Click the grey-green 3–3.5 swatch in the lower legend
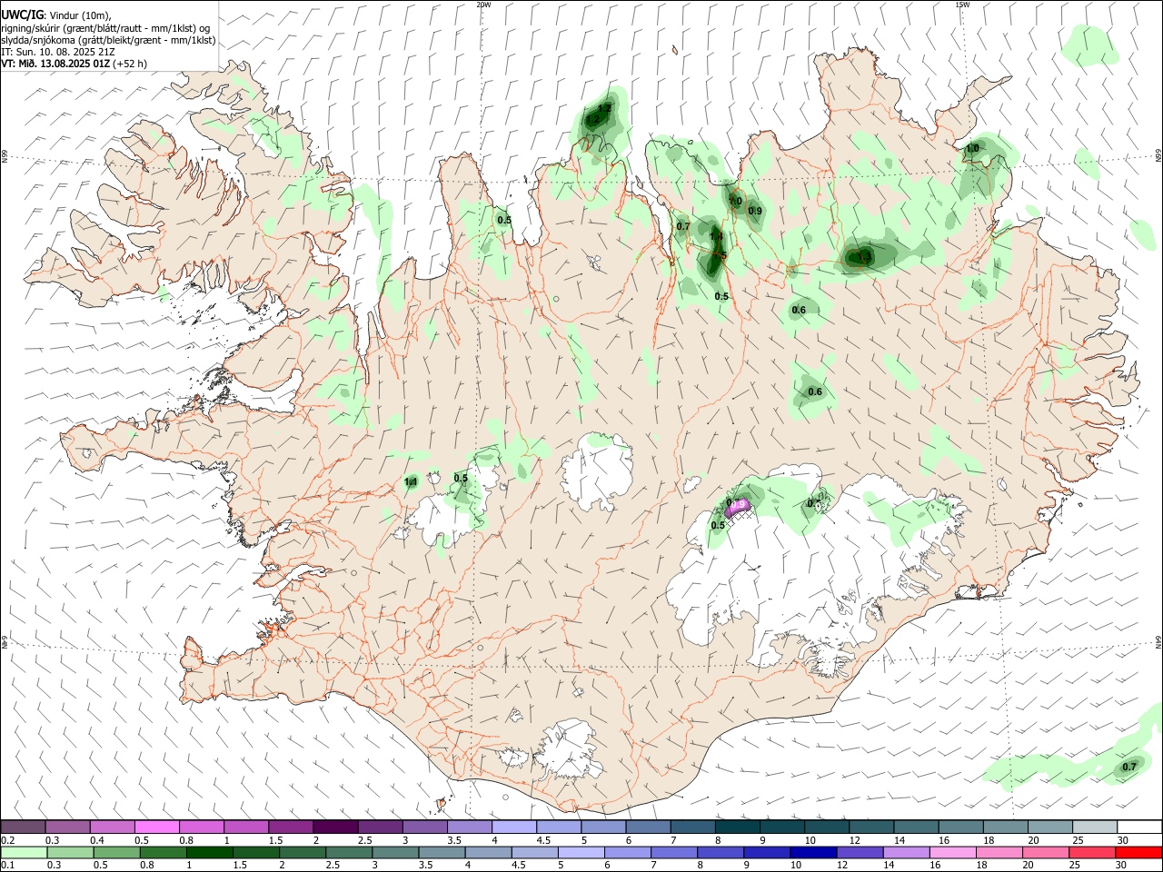This screenshot has width=1163, height=872. click(x=395, y=853)
